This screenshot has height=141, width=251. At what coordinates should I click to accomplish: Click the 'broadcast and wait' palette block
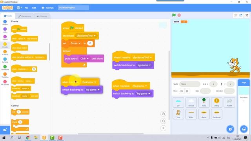tap(25, 96)
